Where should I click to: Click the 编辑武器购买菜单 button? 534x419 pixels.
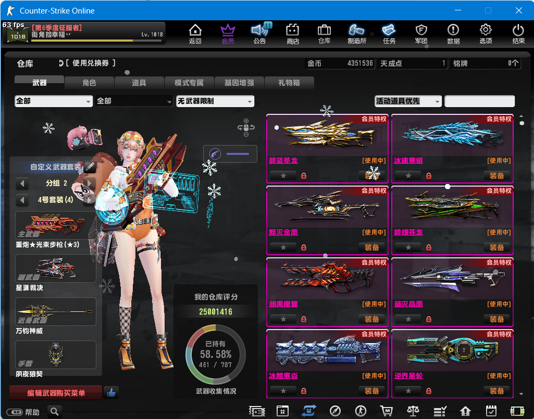click(x=56, y=393)
